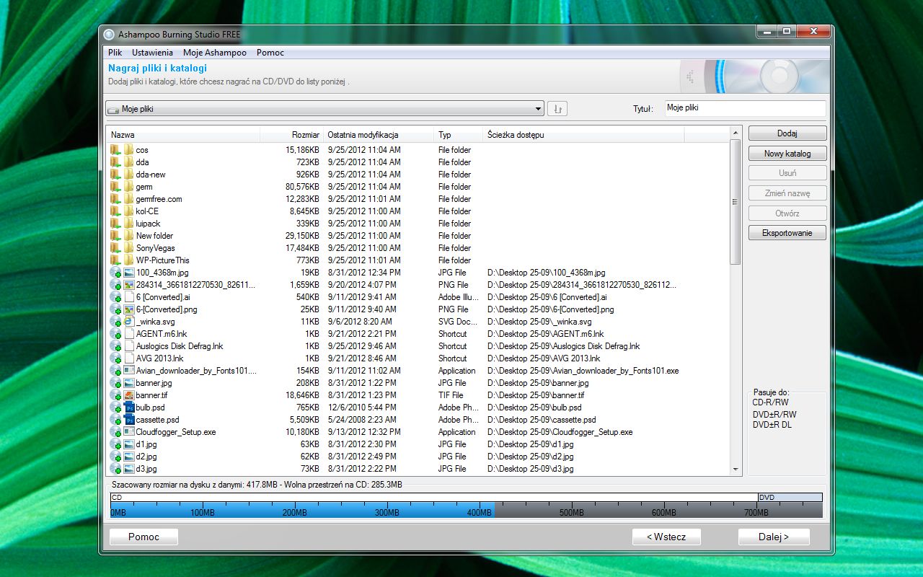Click the icon of Auslogics Disk Defrag.lnk
The height and width of the screenshot is (577, 923).
click(x=129, y=346)
